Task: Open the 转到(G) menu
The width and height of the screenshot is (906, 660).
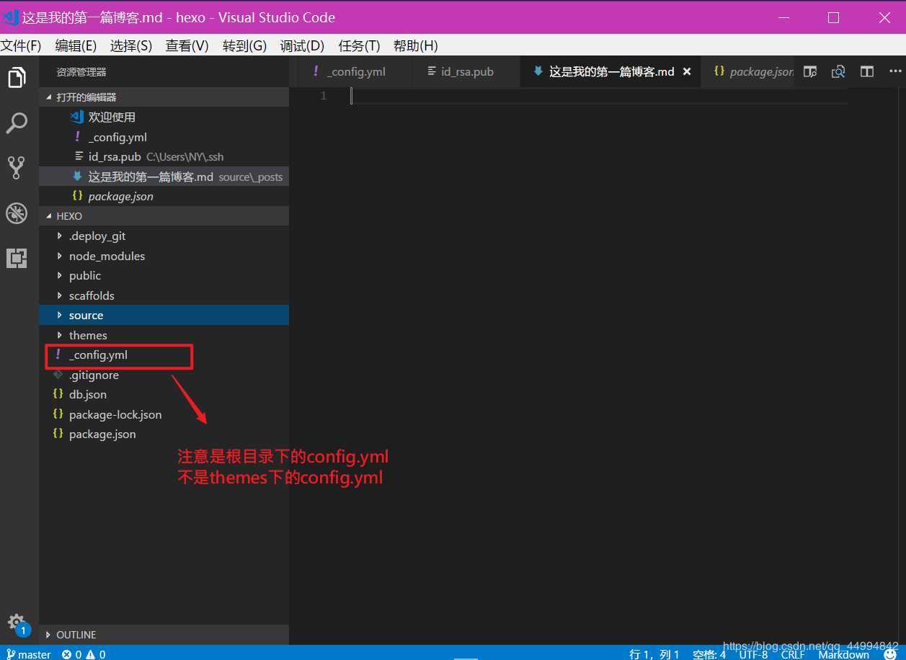Action: [244, 45]
